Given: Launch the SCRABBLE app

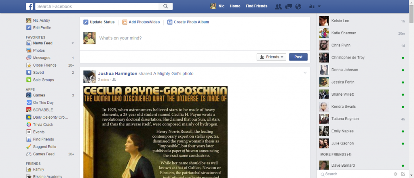Looking at the screenshot, I should [43, 110].
